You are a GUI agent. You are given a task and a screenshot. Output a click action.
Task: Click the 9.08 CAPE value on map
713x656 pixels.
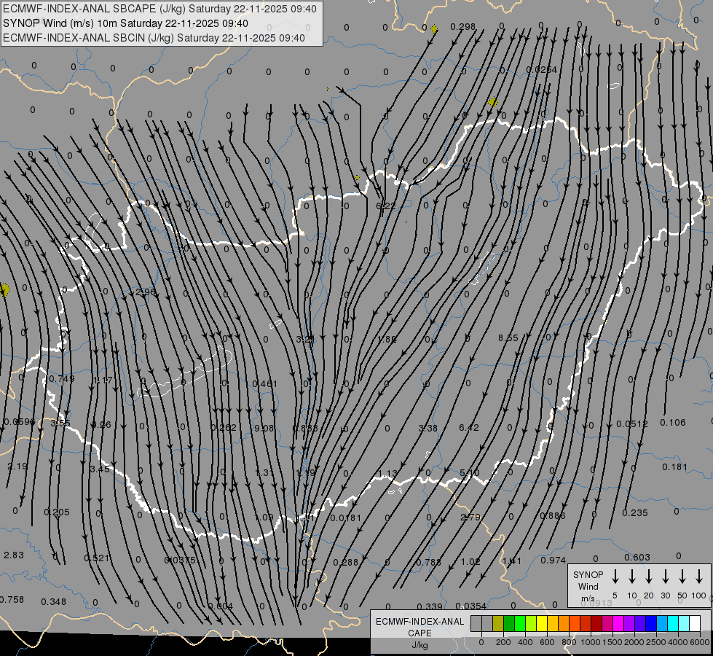click(264, 428)
